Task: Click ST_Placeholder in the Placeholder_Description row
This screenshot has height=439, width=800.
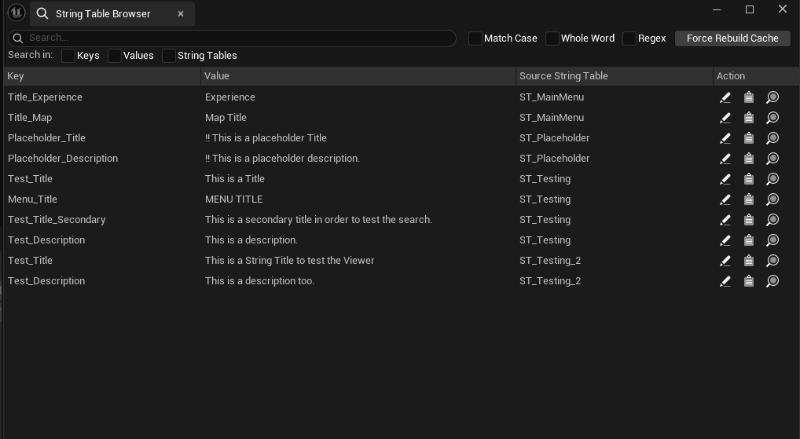Action: (555, 158)
